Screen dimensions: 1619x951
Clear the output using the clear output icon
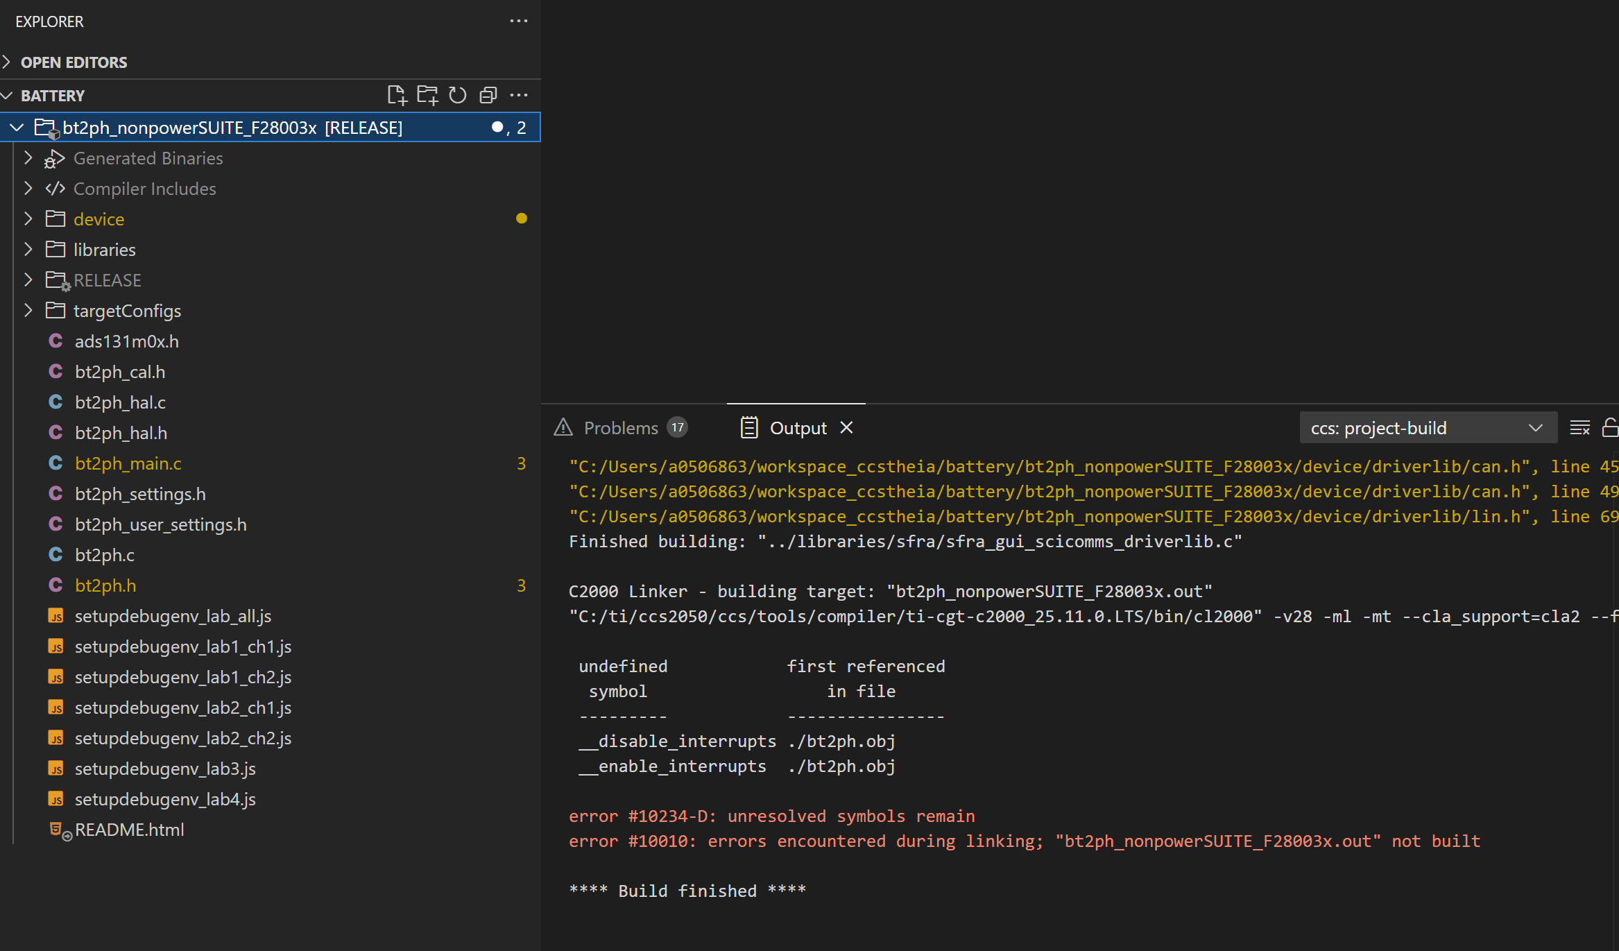1579,428
